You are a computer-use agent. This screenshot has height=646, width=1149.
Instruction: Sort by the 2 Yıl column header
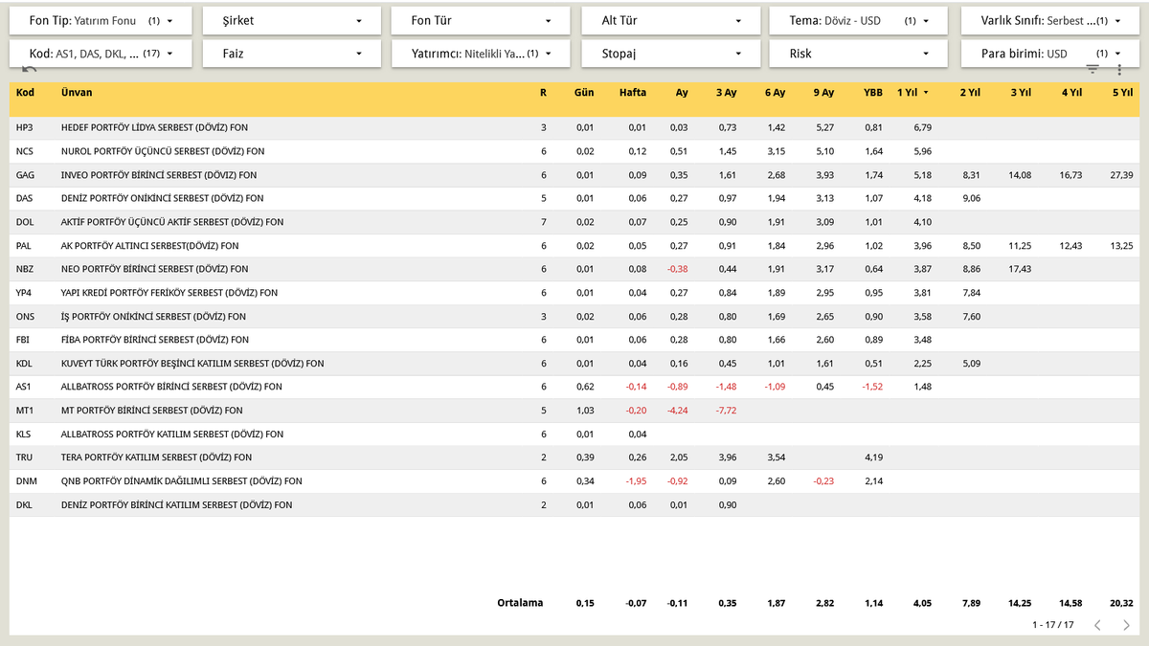970,93
